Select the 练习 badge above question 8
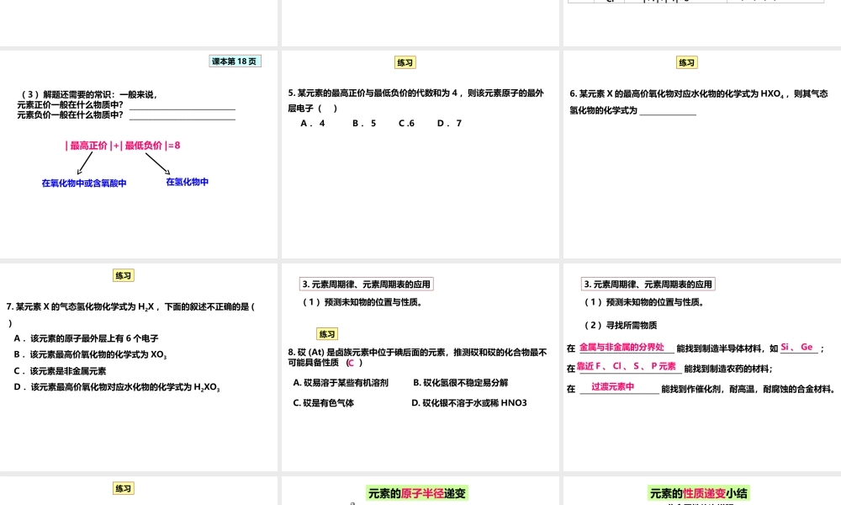The height and width of the screenshot is (505, 841). pos(326,334)
